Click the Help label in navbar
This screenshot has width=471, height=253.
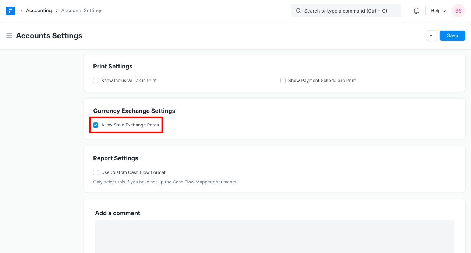click(x=436, y=11)
